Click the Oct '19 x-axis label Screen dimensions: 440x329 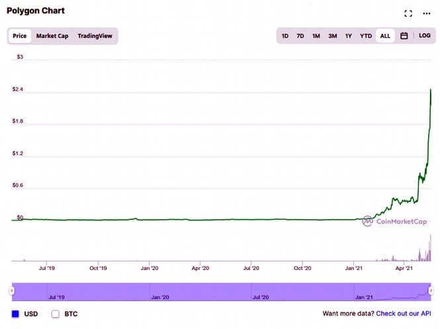tap(98, 268)
